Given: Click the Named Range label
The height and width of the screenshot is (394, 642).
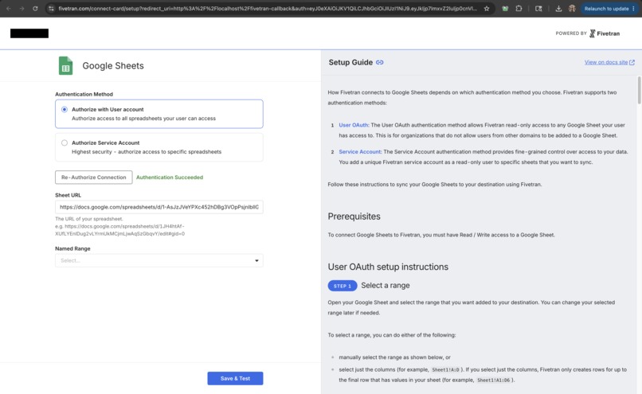Looking at the screenshot, I should (x=72, y=249).
